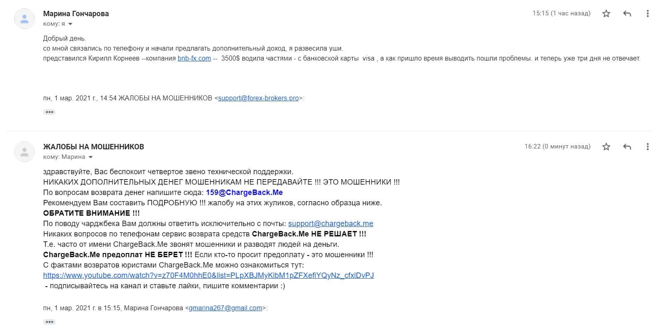This screenshot has height=331, width=660.
Task: Reply to ЖАЛОБЫ НА МОШЕННИКОВ email
Action: [x=627, y=146]
